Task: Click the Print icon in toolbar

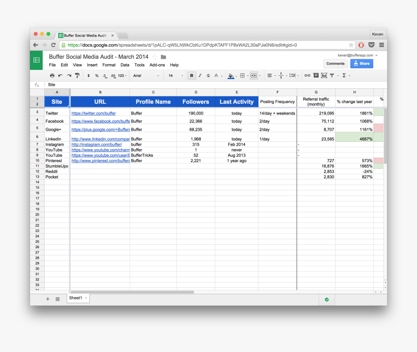Action: 52,76
